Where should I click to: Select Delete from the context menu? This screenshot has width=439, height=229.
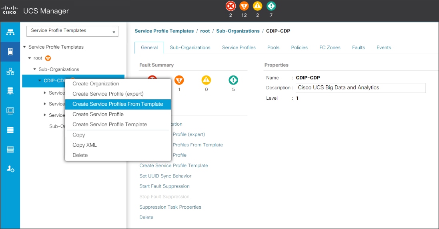coord(118,155)
